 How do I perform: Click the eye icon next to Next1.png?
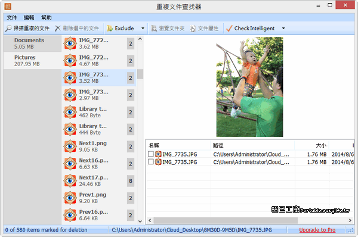click(70, 146)
